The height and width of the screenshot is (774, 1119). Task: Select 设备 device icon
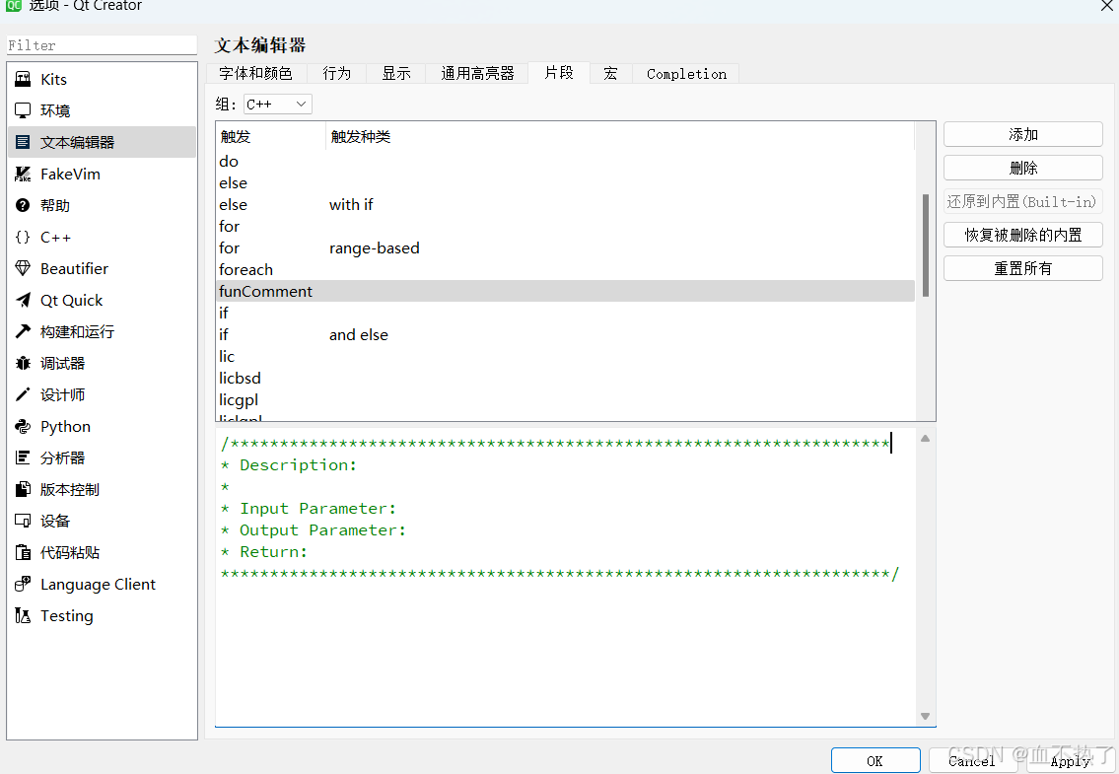pyautogui.click(x=23, y=521)
